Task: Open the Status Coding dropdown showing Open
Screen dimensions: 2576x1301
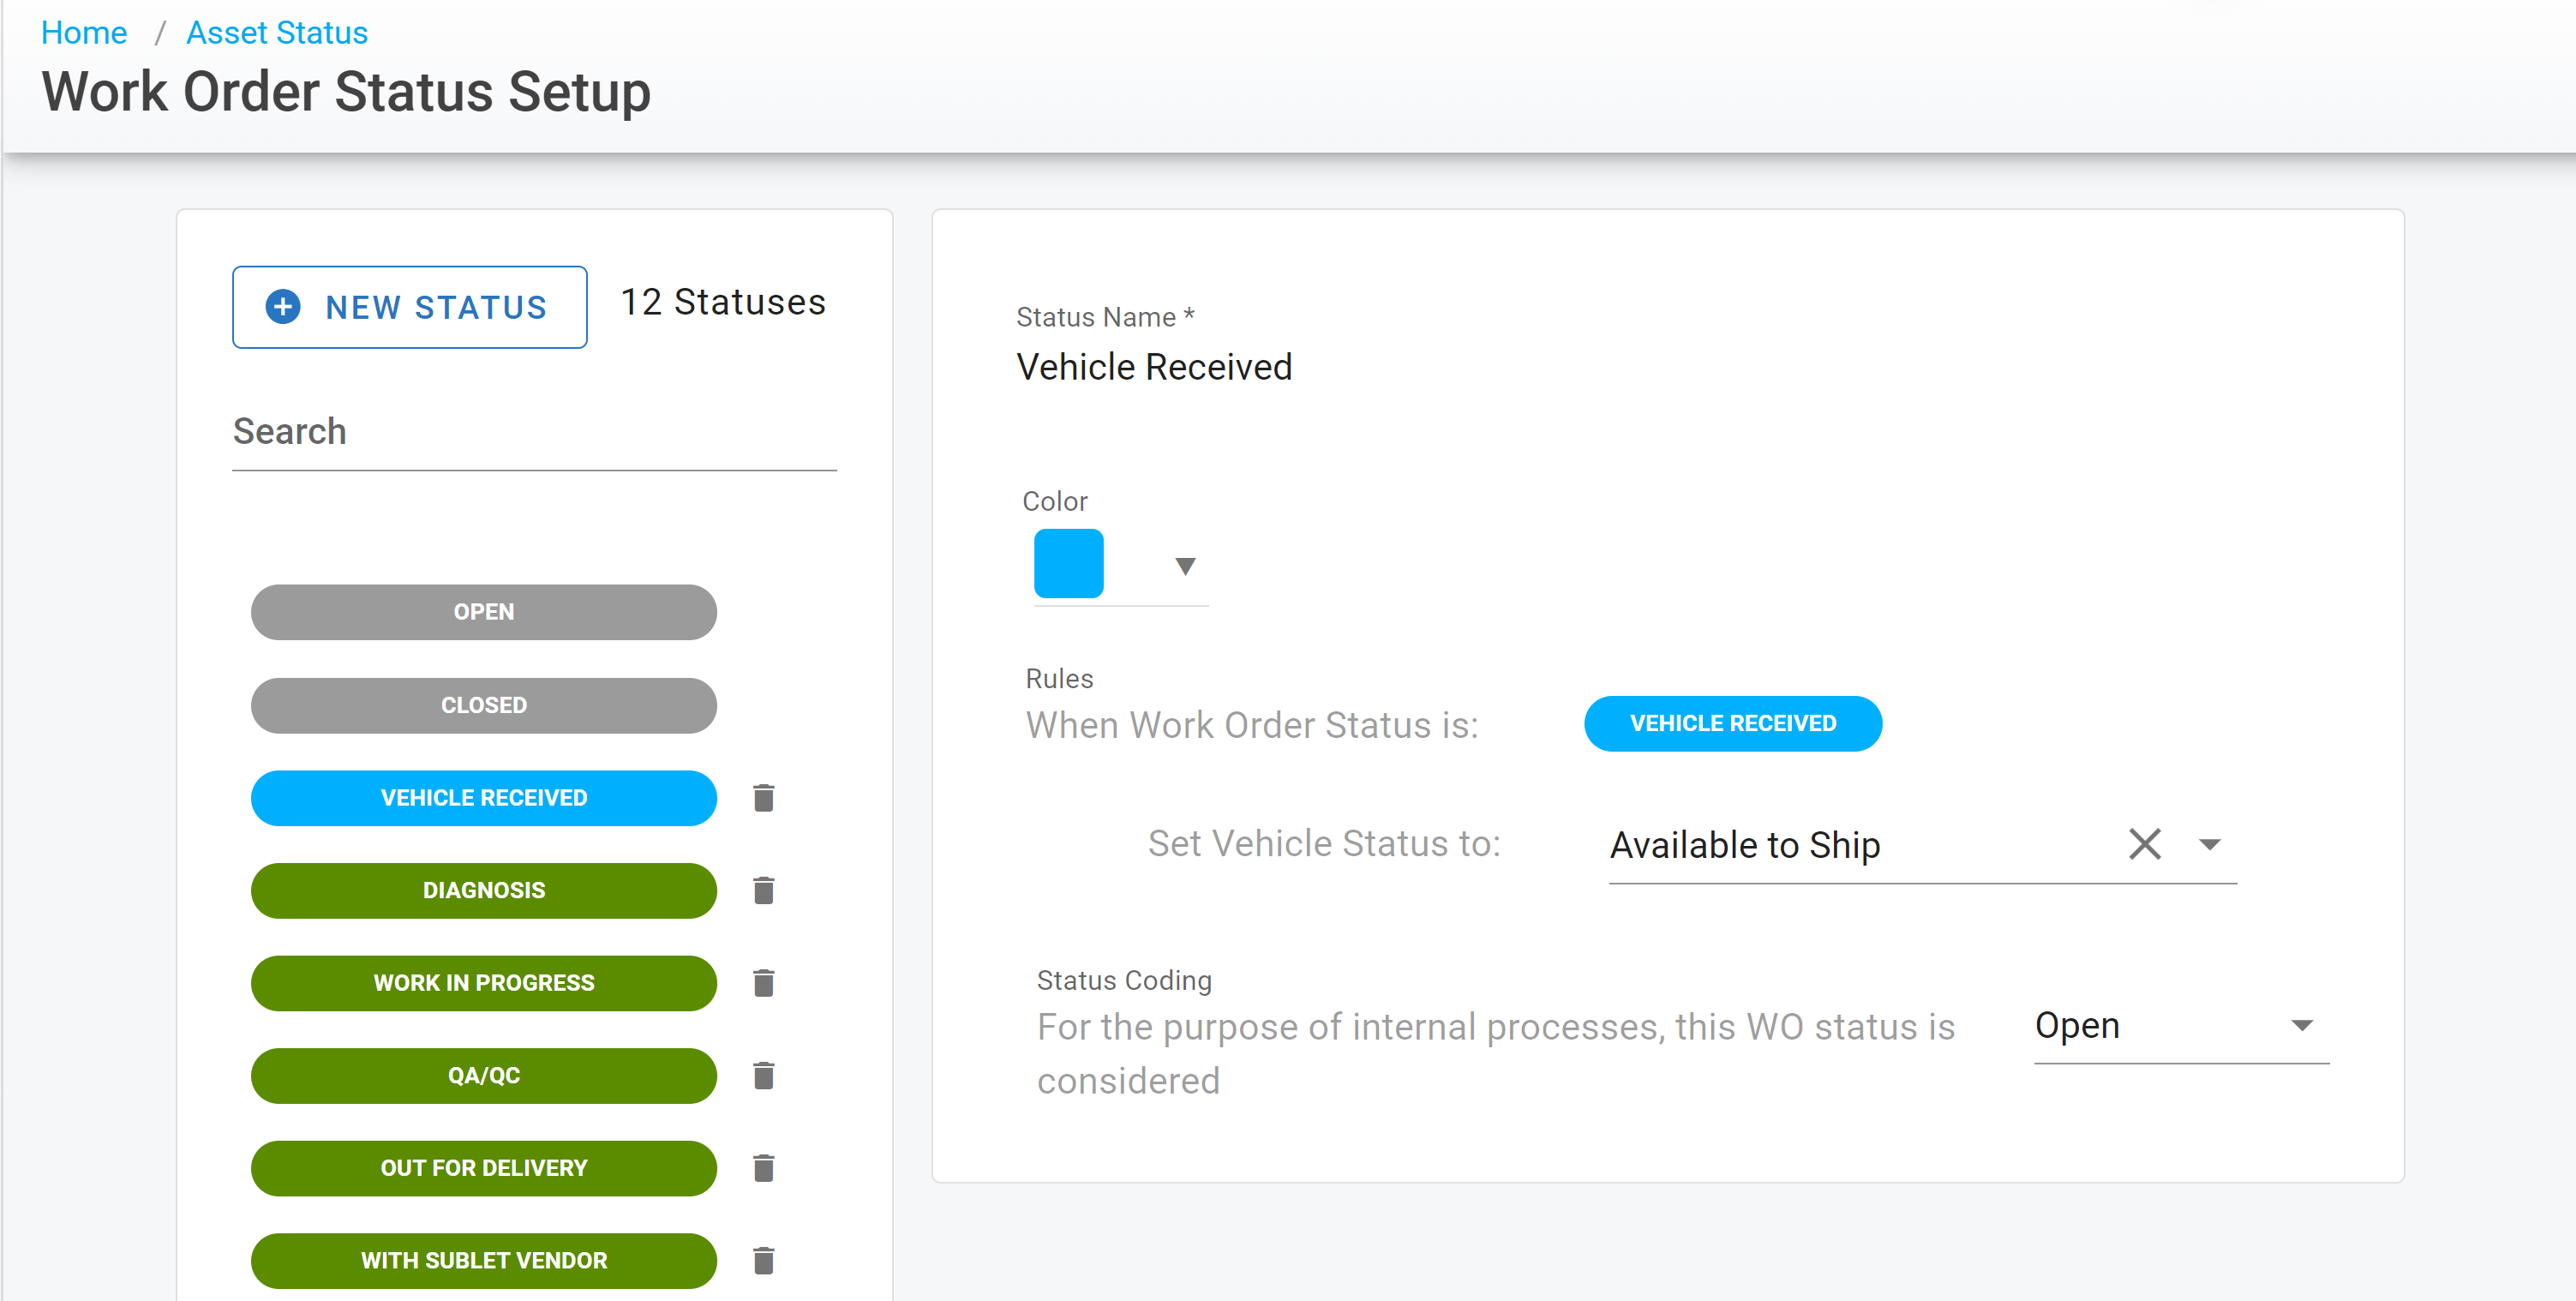Action: [2180, 1025]
